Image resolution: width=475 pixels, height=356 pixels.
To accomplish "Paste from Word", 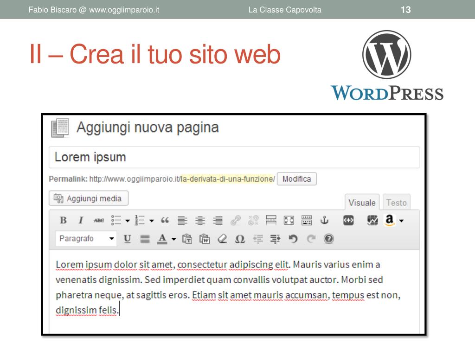I will [205, 239].
